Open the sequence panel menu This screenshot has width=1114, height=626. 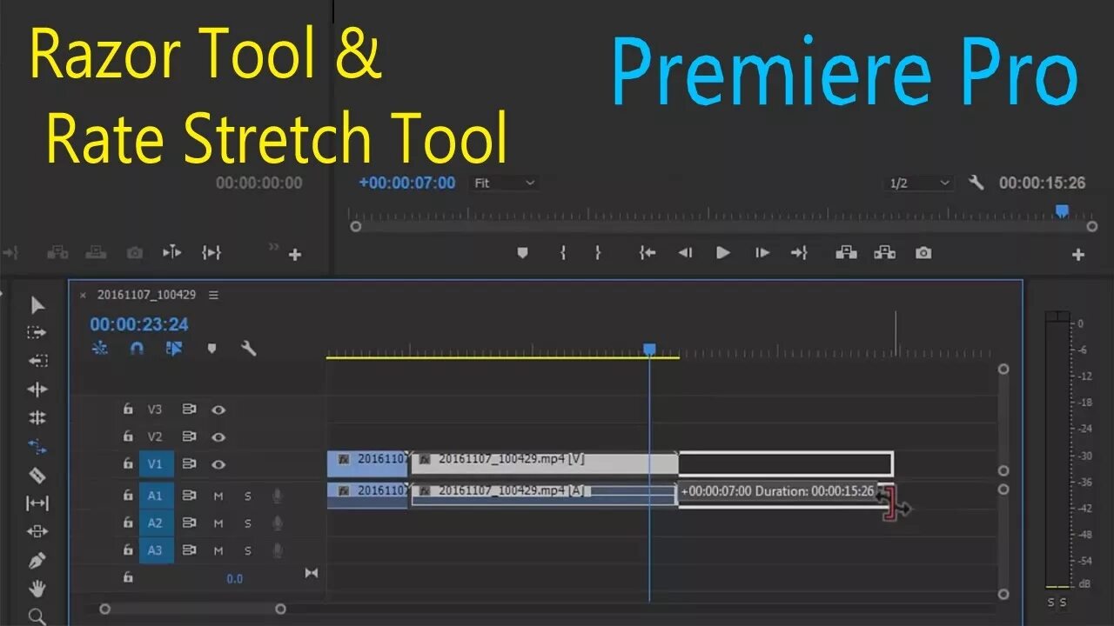[x=213, y=296]
